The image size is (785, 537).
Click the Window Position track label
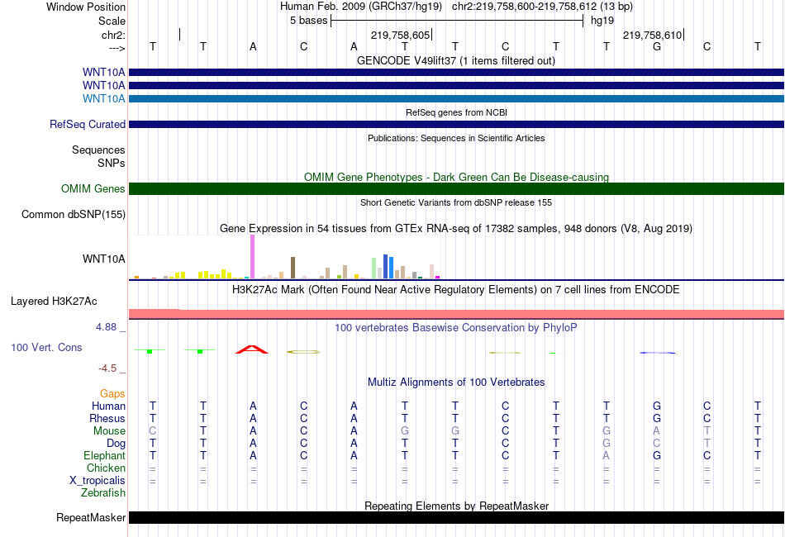pos(86,7)
